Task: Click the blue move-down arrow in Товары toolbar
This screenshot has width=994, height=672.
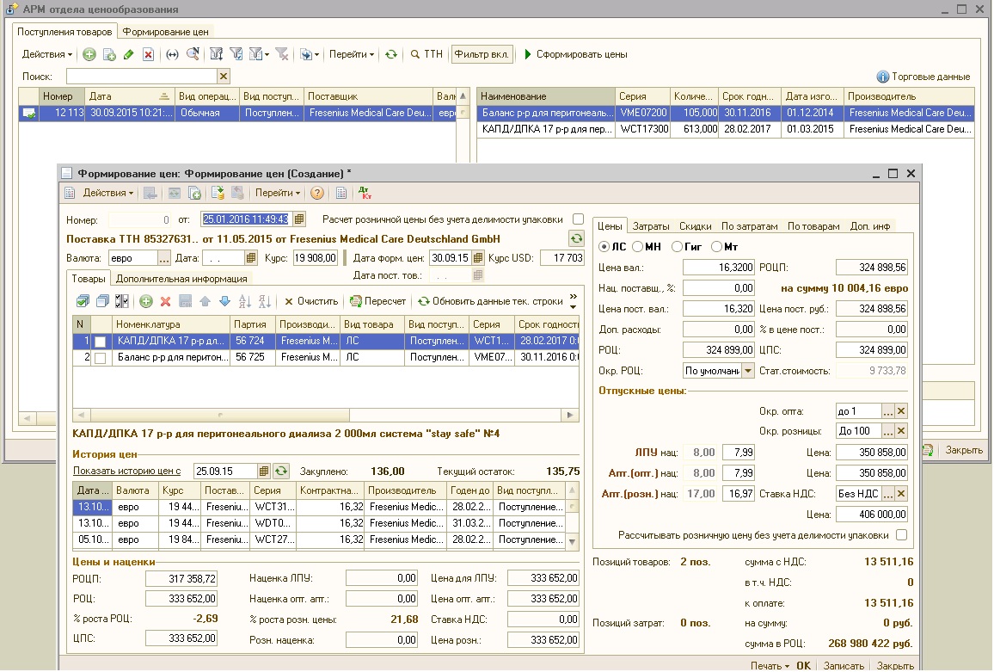Action: coord(224,302)
